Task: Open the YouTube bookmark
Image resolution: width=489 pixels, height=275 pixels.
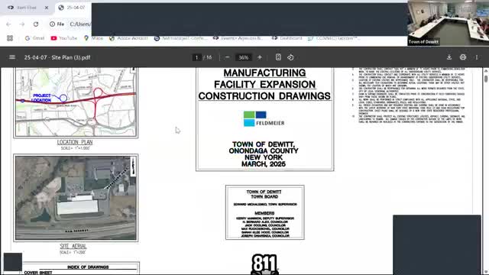Action: pos(64,38)
